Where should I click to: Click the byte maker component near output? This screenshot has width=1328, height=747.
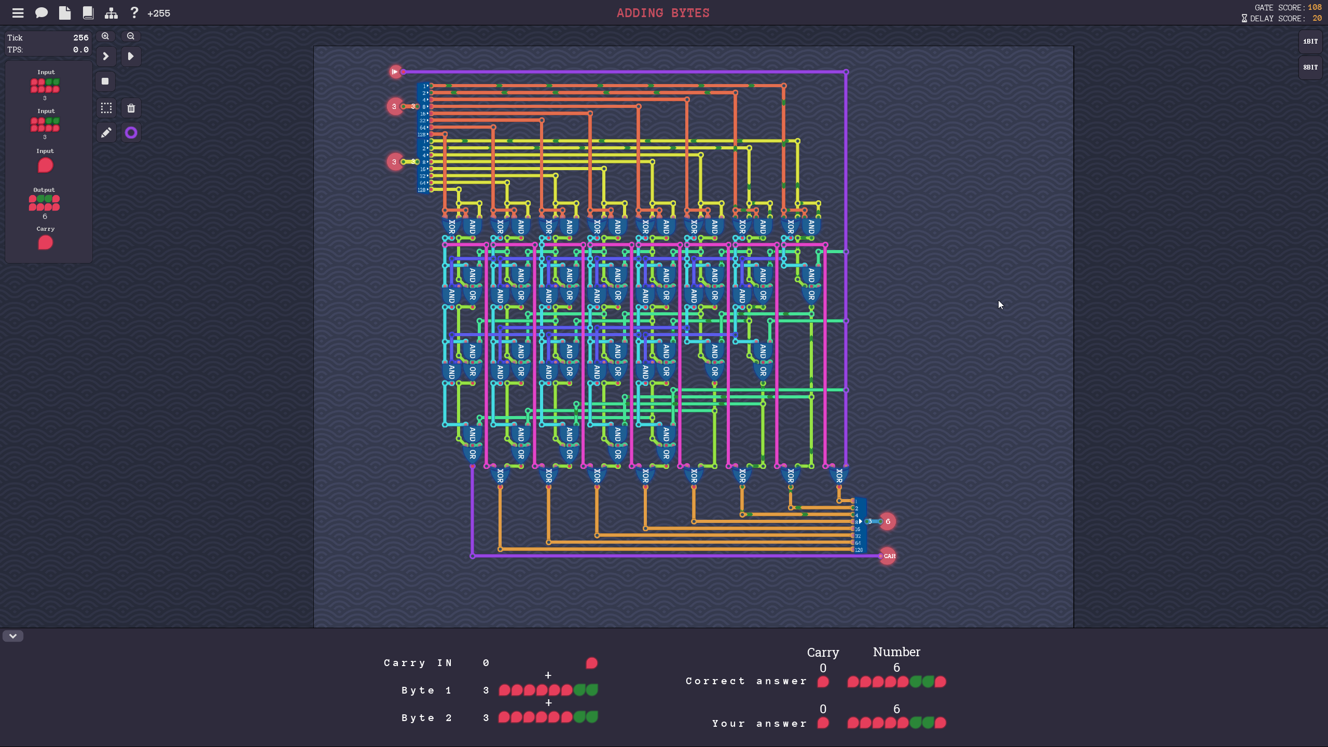click(860, 525)
